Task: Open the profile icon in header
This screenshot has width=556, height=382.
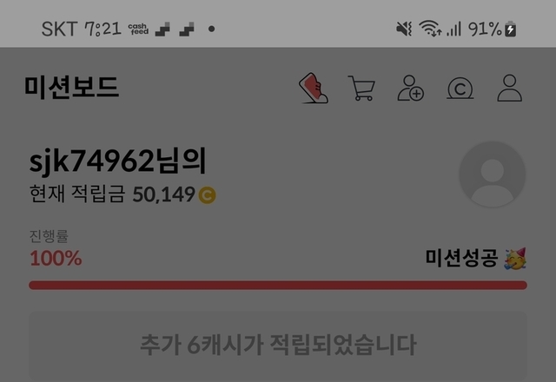Action: (510, 88)
